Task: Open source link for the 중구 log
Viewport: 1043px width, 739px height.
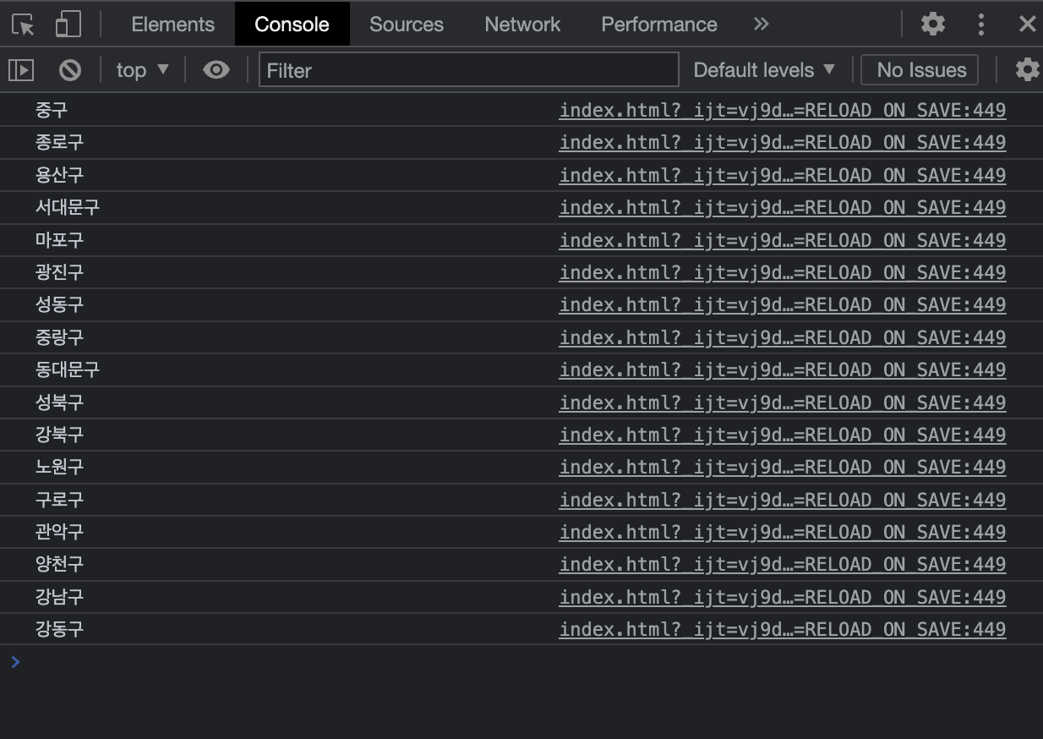Action: tap(783, 110)
